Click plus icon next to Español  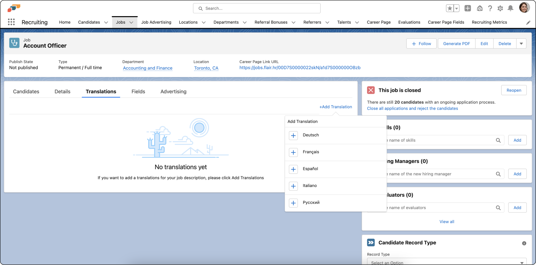coord(293,169)
